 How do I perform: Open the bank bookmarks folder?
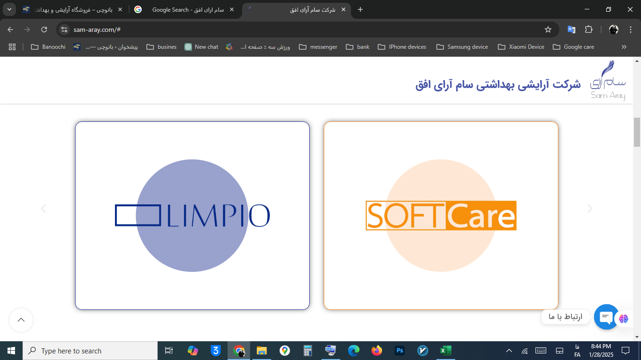pyautogui.click(x=358, y=47)
